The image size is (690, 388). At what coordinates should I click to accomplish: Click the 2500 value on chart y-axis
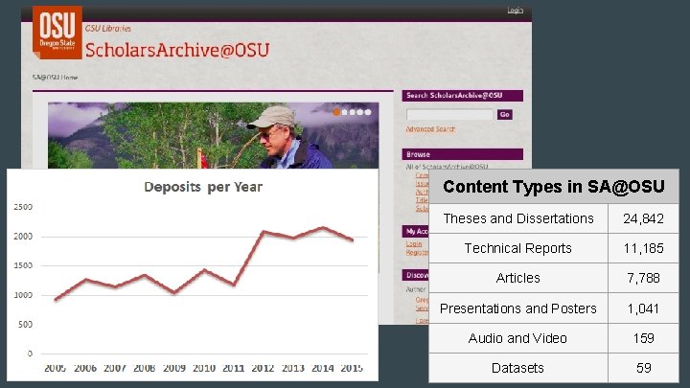coord(23,207)
